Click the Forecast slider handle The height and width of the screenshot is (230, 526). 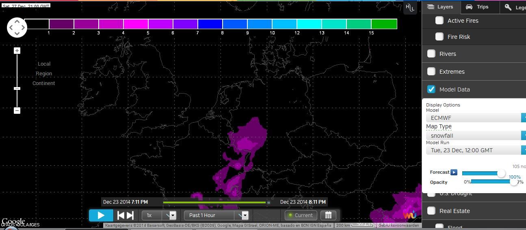502,173
